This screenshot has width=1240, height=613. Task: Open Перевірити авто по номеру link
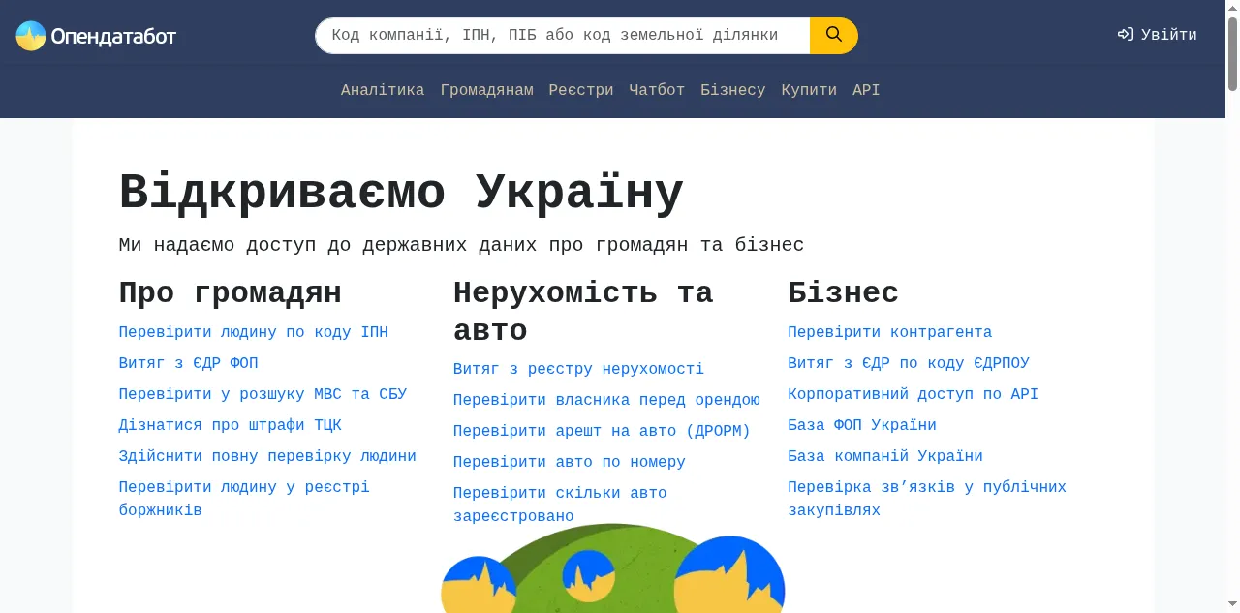[570, 462]
